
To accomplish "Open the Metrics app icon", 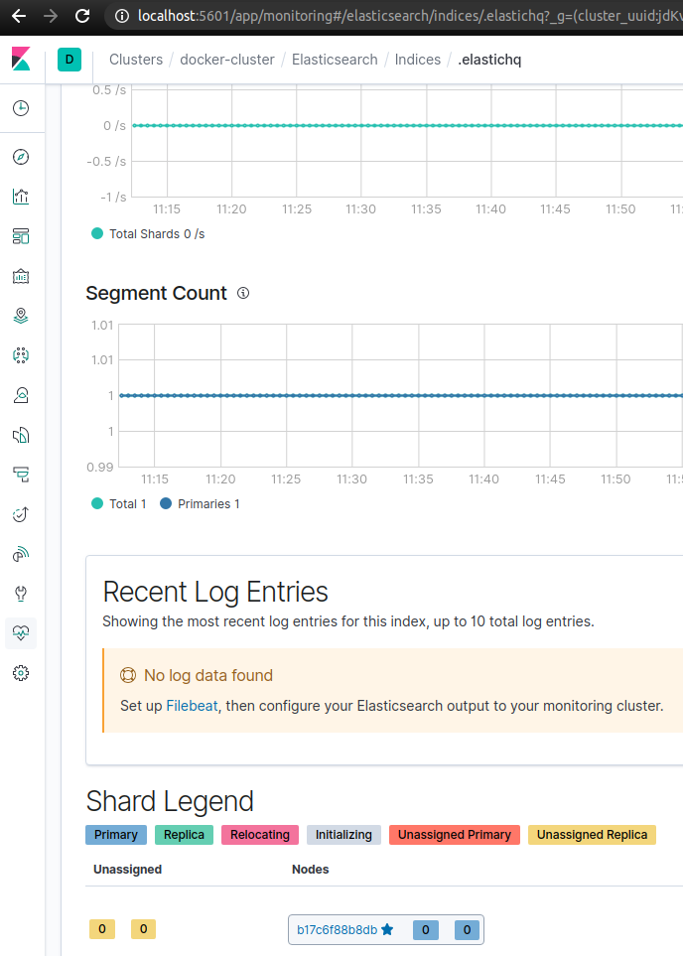I will point(21,395).
